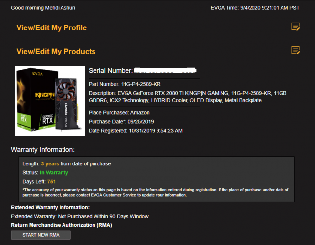Click Place Purchased: Amazon line
This screenshot has height=245, width=315.
coord(119,113)
